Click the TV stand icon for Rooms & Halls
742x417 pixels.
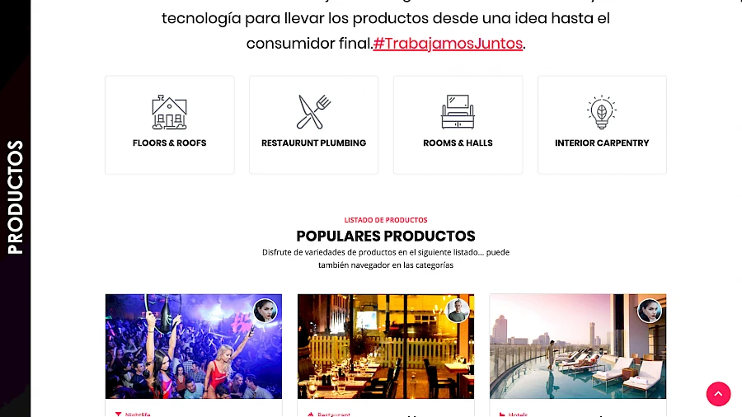click(x=458, y=112)
